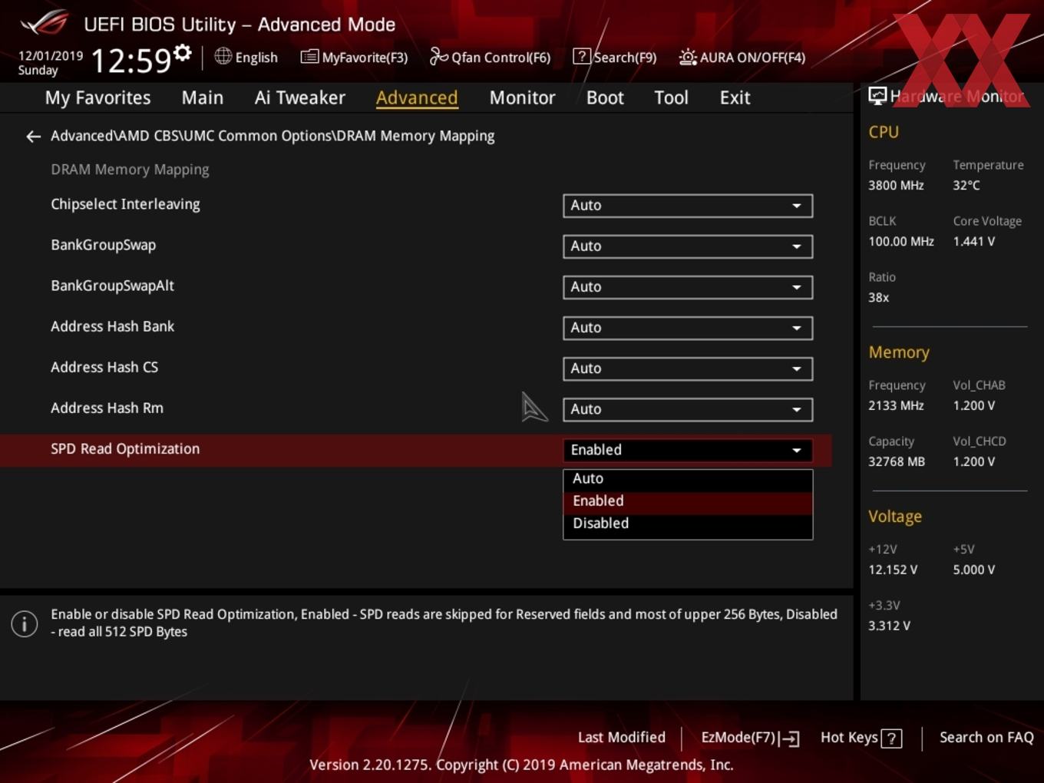Open the Address Hash Rm dropdown
The image size is (1044, 783).
[688, 409]
